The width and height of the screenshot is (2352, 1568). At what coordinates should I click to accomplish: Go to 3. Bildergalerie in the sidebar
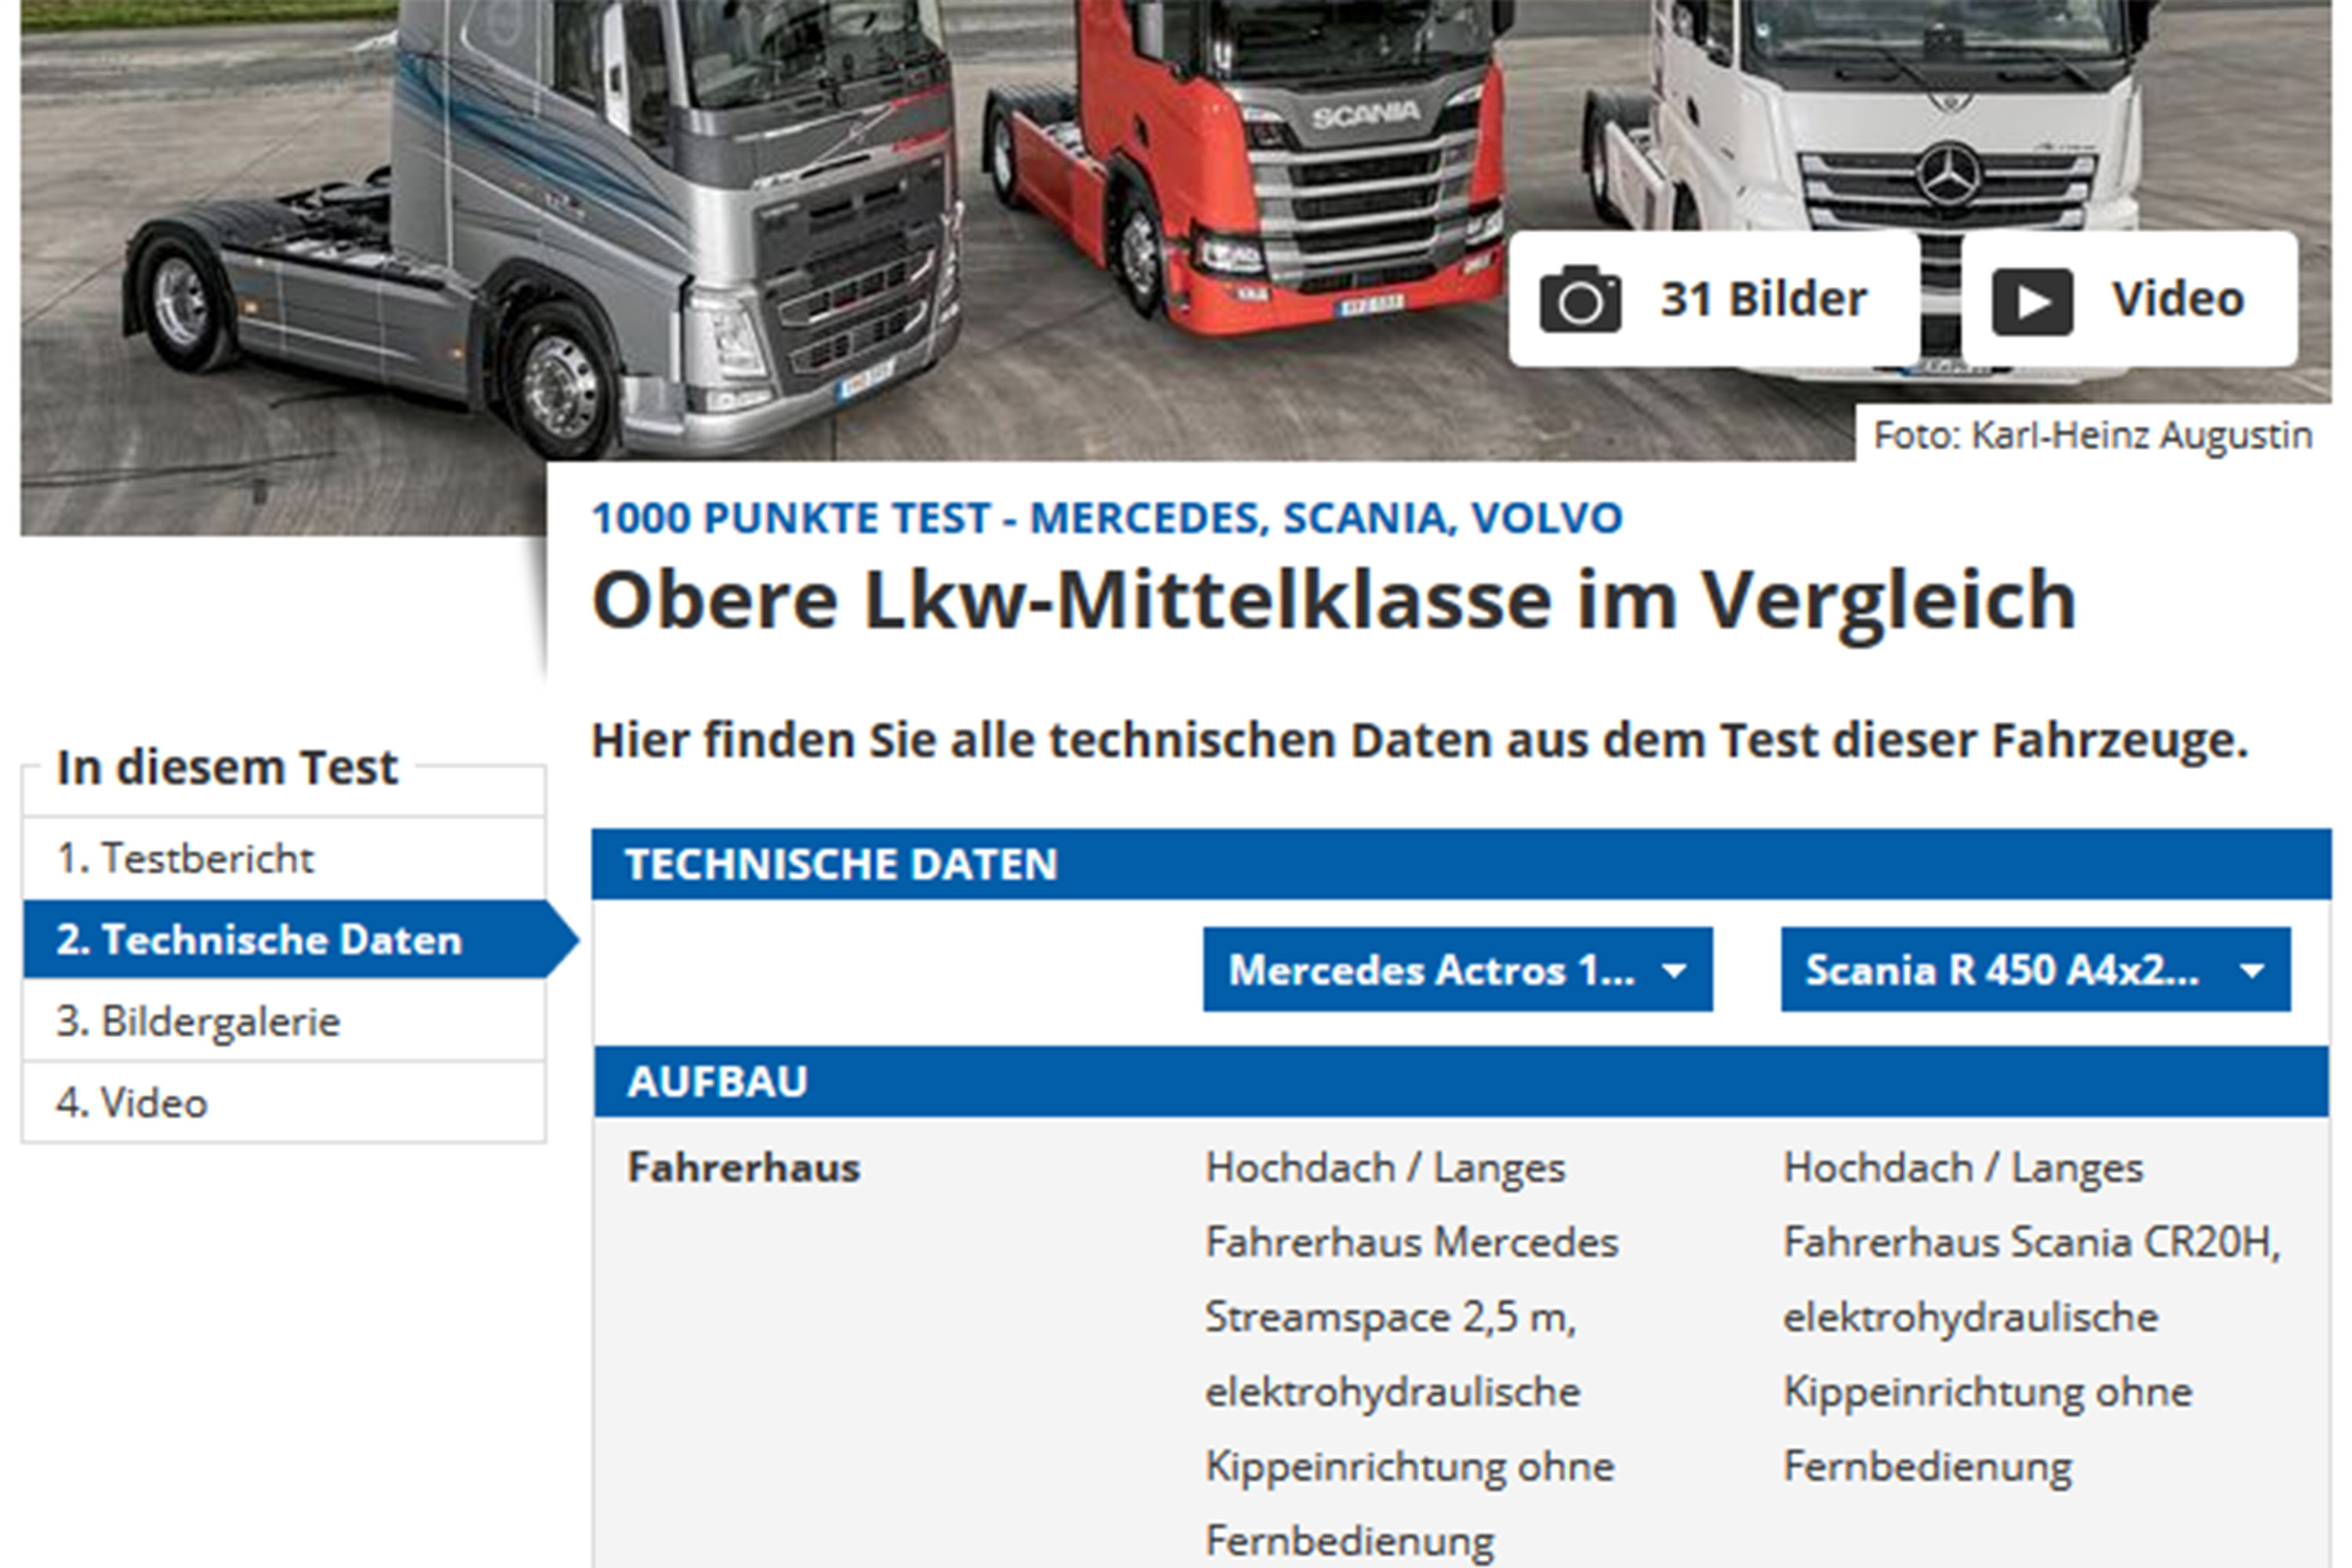coord(284,1021)
